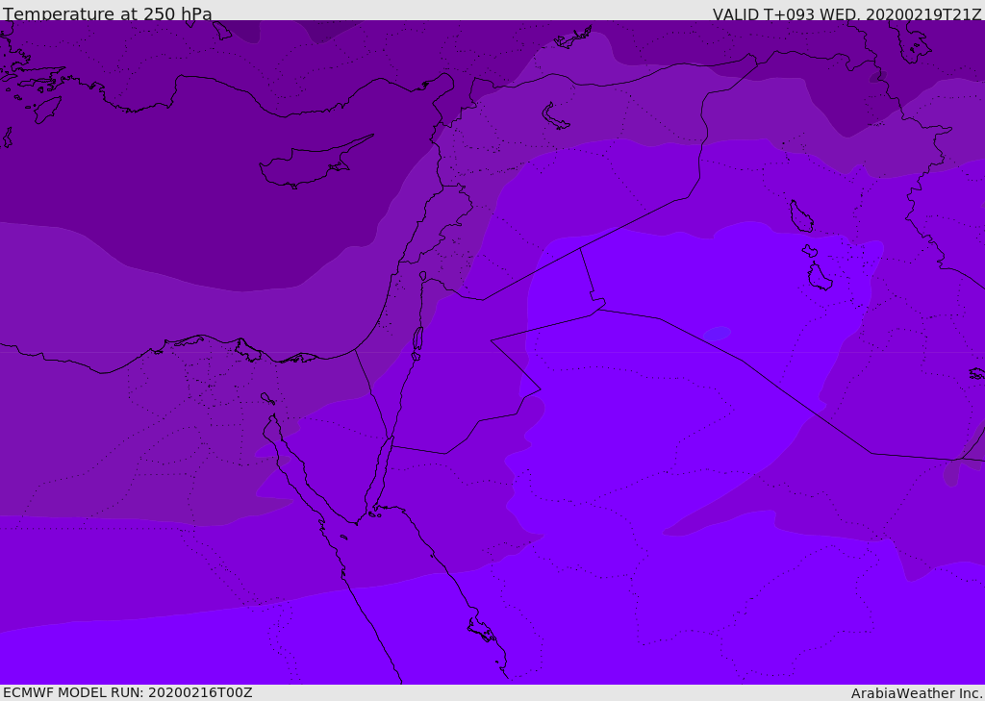Click the 'Temperature at 250 hPa' title
Image resolution: width=985 pixels, height=701 pixels.
(108, 13)
